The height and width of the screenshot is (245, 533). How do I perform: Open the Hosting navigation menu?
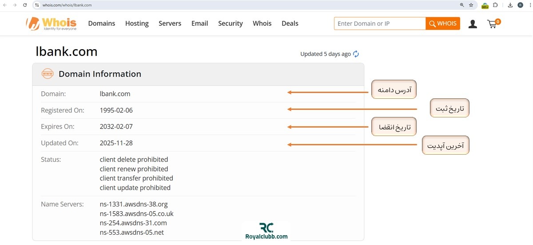[x=137, y=23]
